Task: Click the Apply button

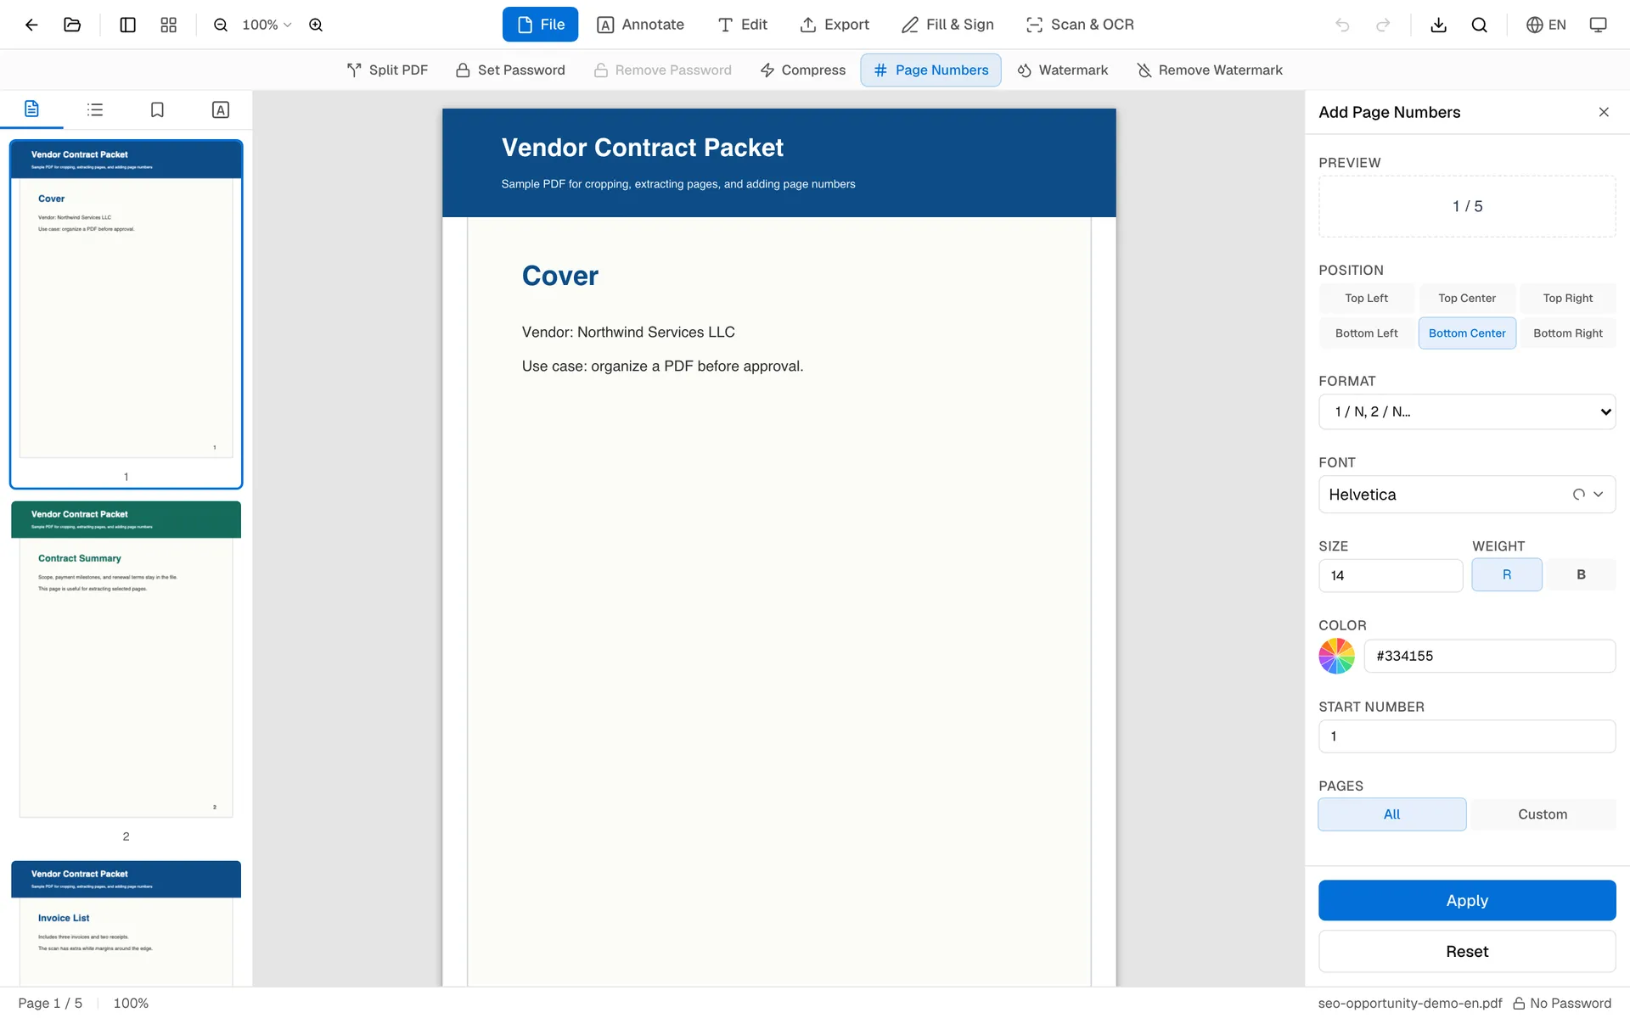Action: click(1467, 900)
